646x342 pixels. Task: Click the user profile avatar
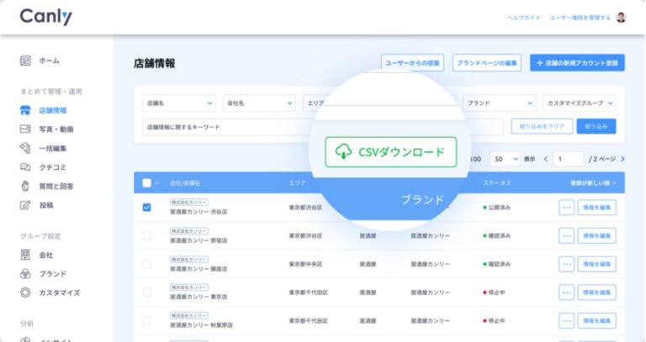621,17
